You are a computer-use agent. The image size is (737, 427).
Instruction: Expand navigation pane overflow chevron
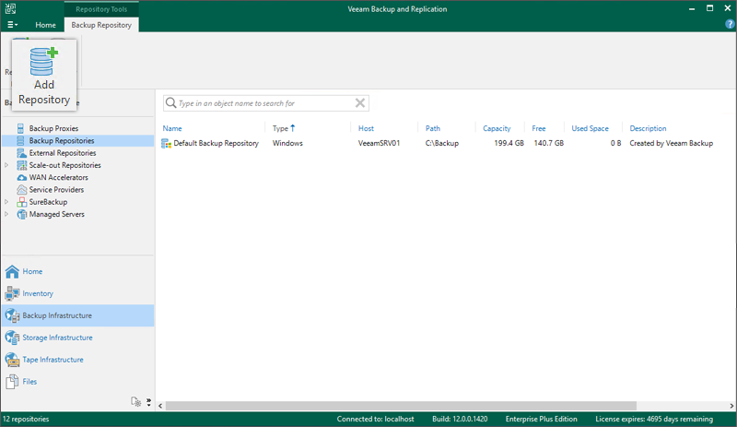click(x=148, y=401)
